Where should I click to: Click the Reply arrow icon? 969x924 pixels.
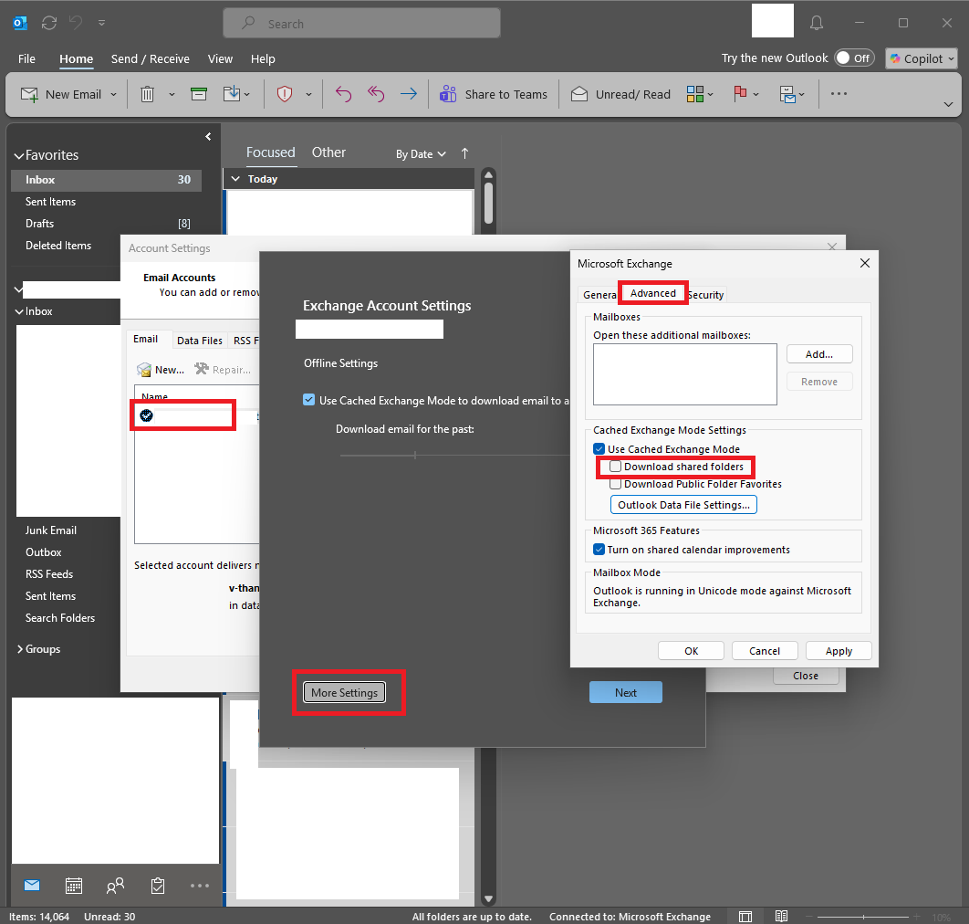pos(344,94)
